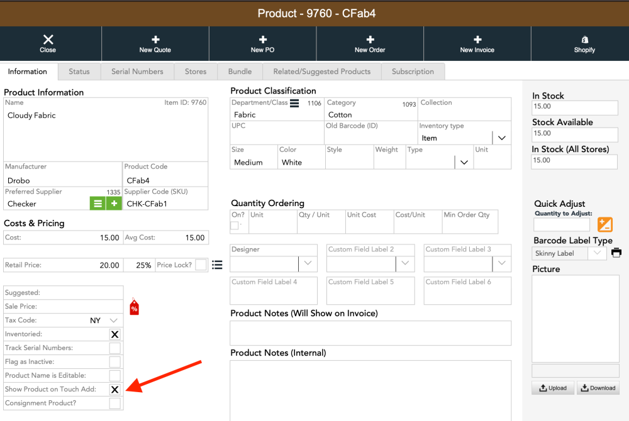Expand the Inventory type dropdown

coord(501,138)
